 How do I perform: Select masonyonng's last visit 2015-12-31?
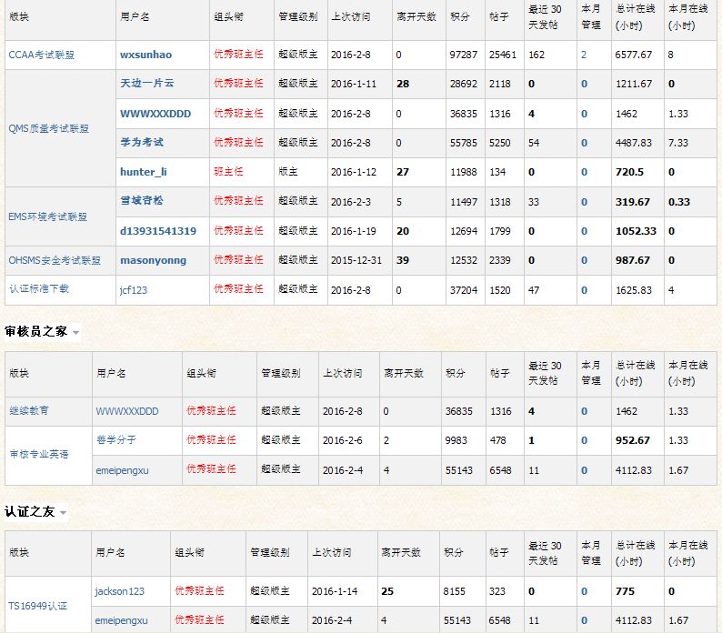click(356, 260)
